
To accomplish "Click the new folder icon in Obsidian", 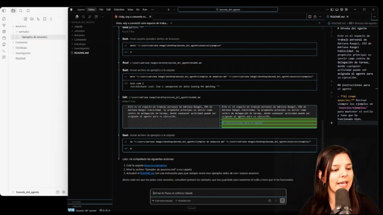I will point(32,19).
